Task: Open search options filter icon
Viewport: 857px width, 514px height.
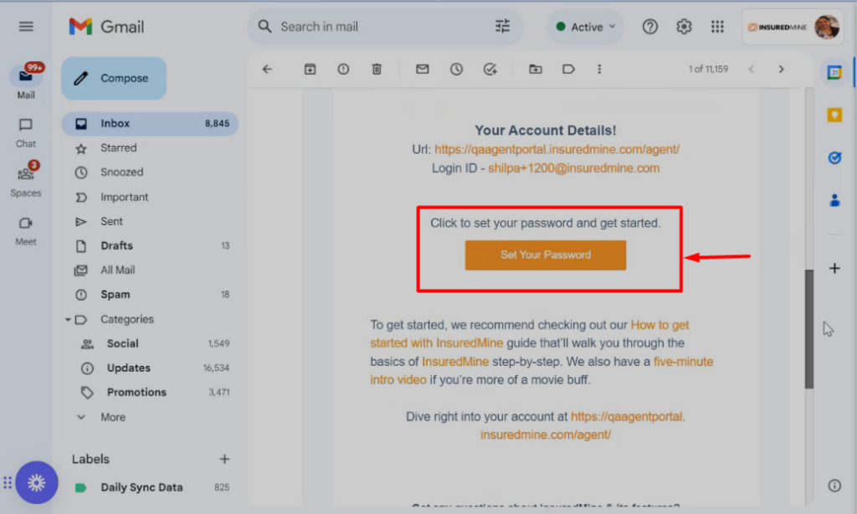Action: point(502,26)
